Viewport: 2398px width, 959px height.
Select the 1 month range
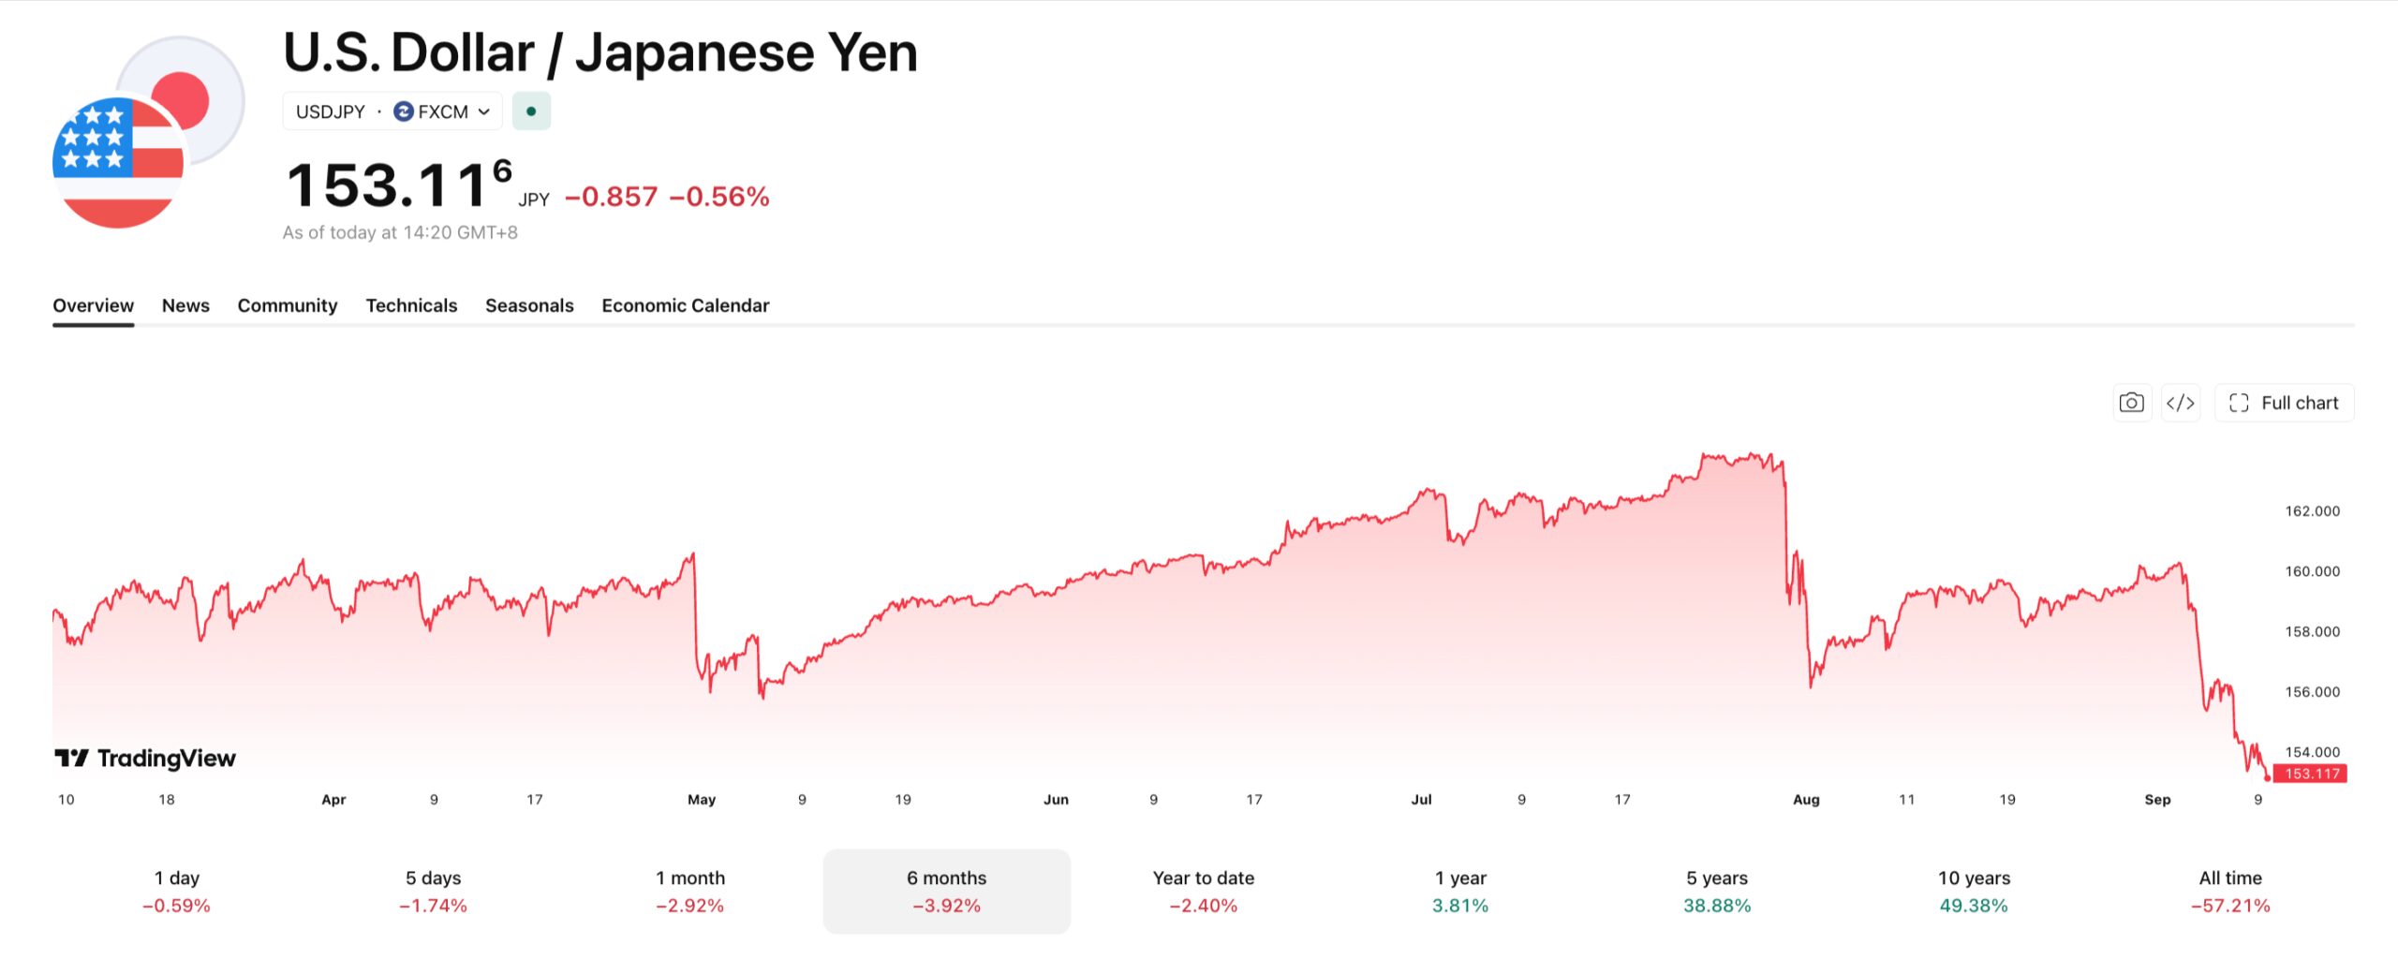689,891
